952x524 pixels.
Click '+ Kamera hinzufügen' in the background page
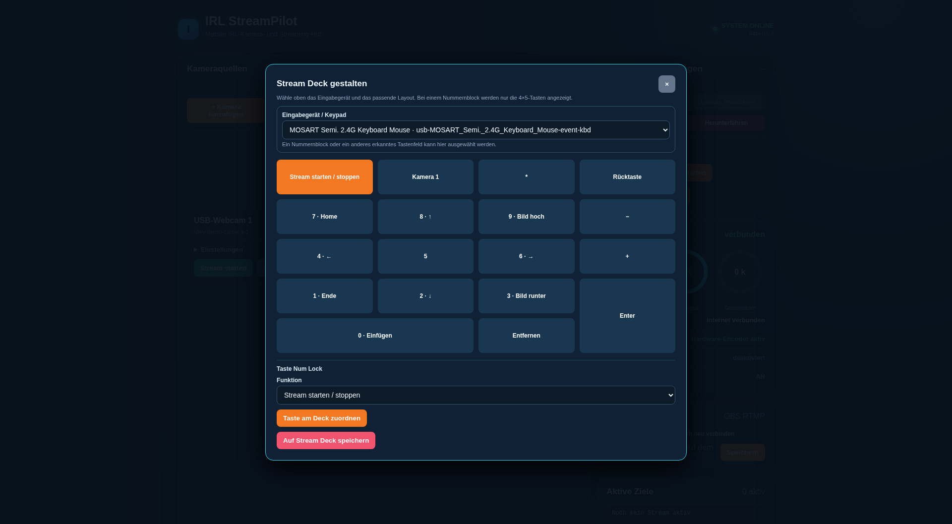coord(226,111)
